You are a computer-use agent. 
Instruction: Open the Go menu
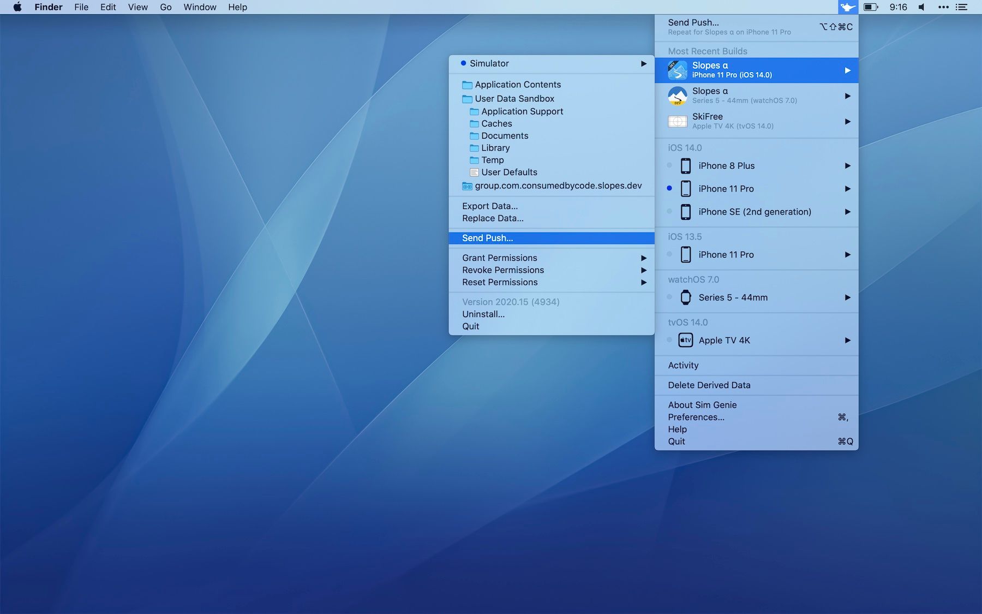tap(166, 7)
